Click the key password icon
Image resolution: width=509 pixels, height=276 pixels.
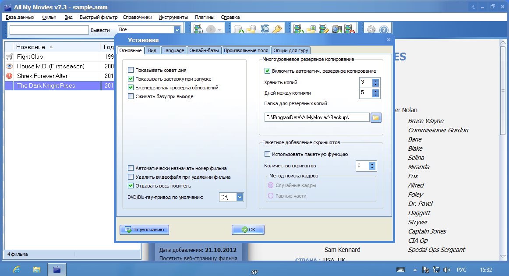pyautogui.click(x=277, y=29)
